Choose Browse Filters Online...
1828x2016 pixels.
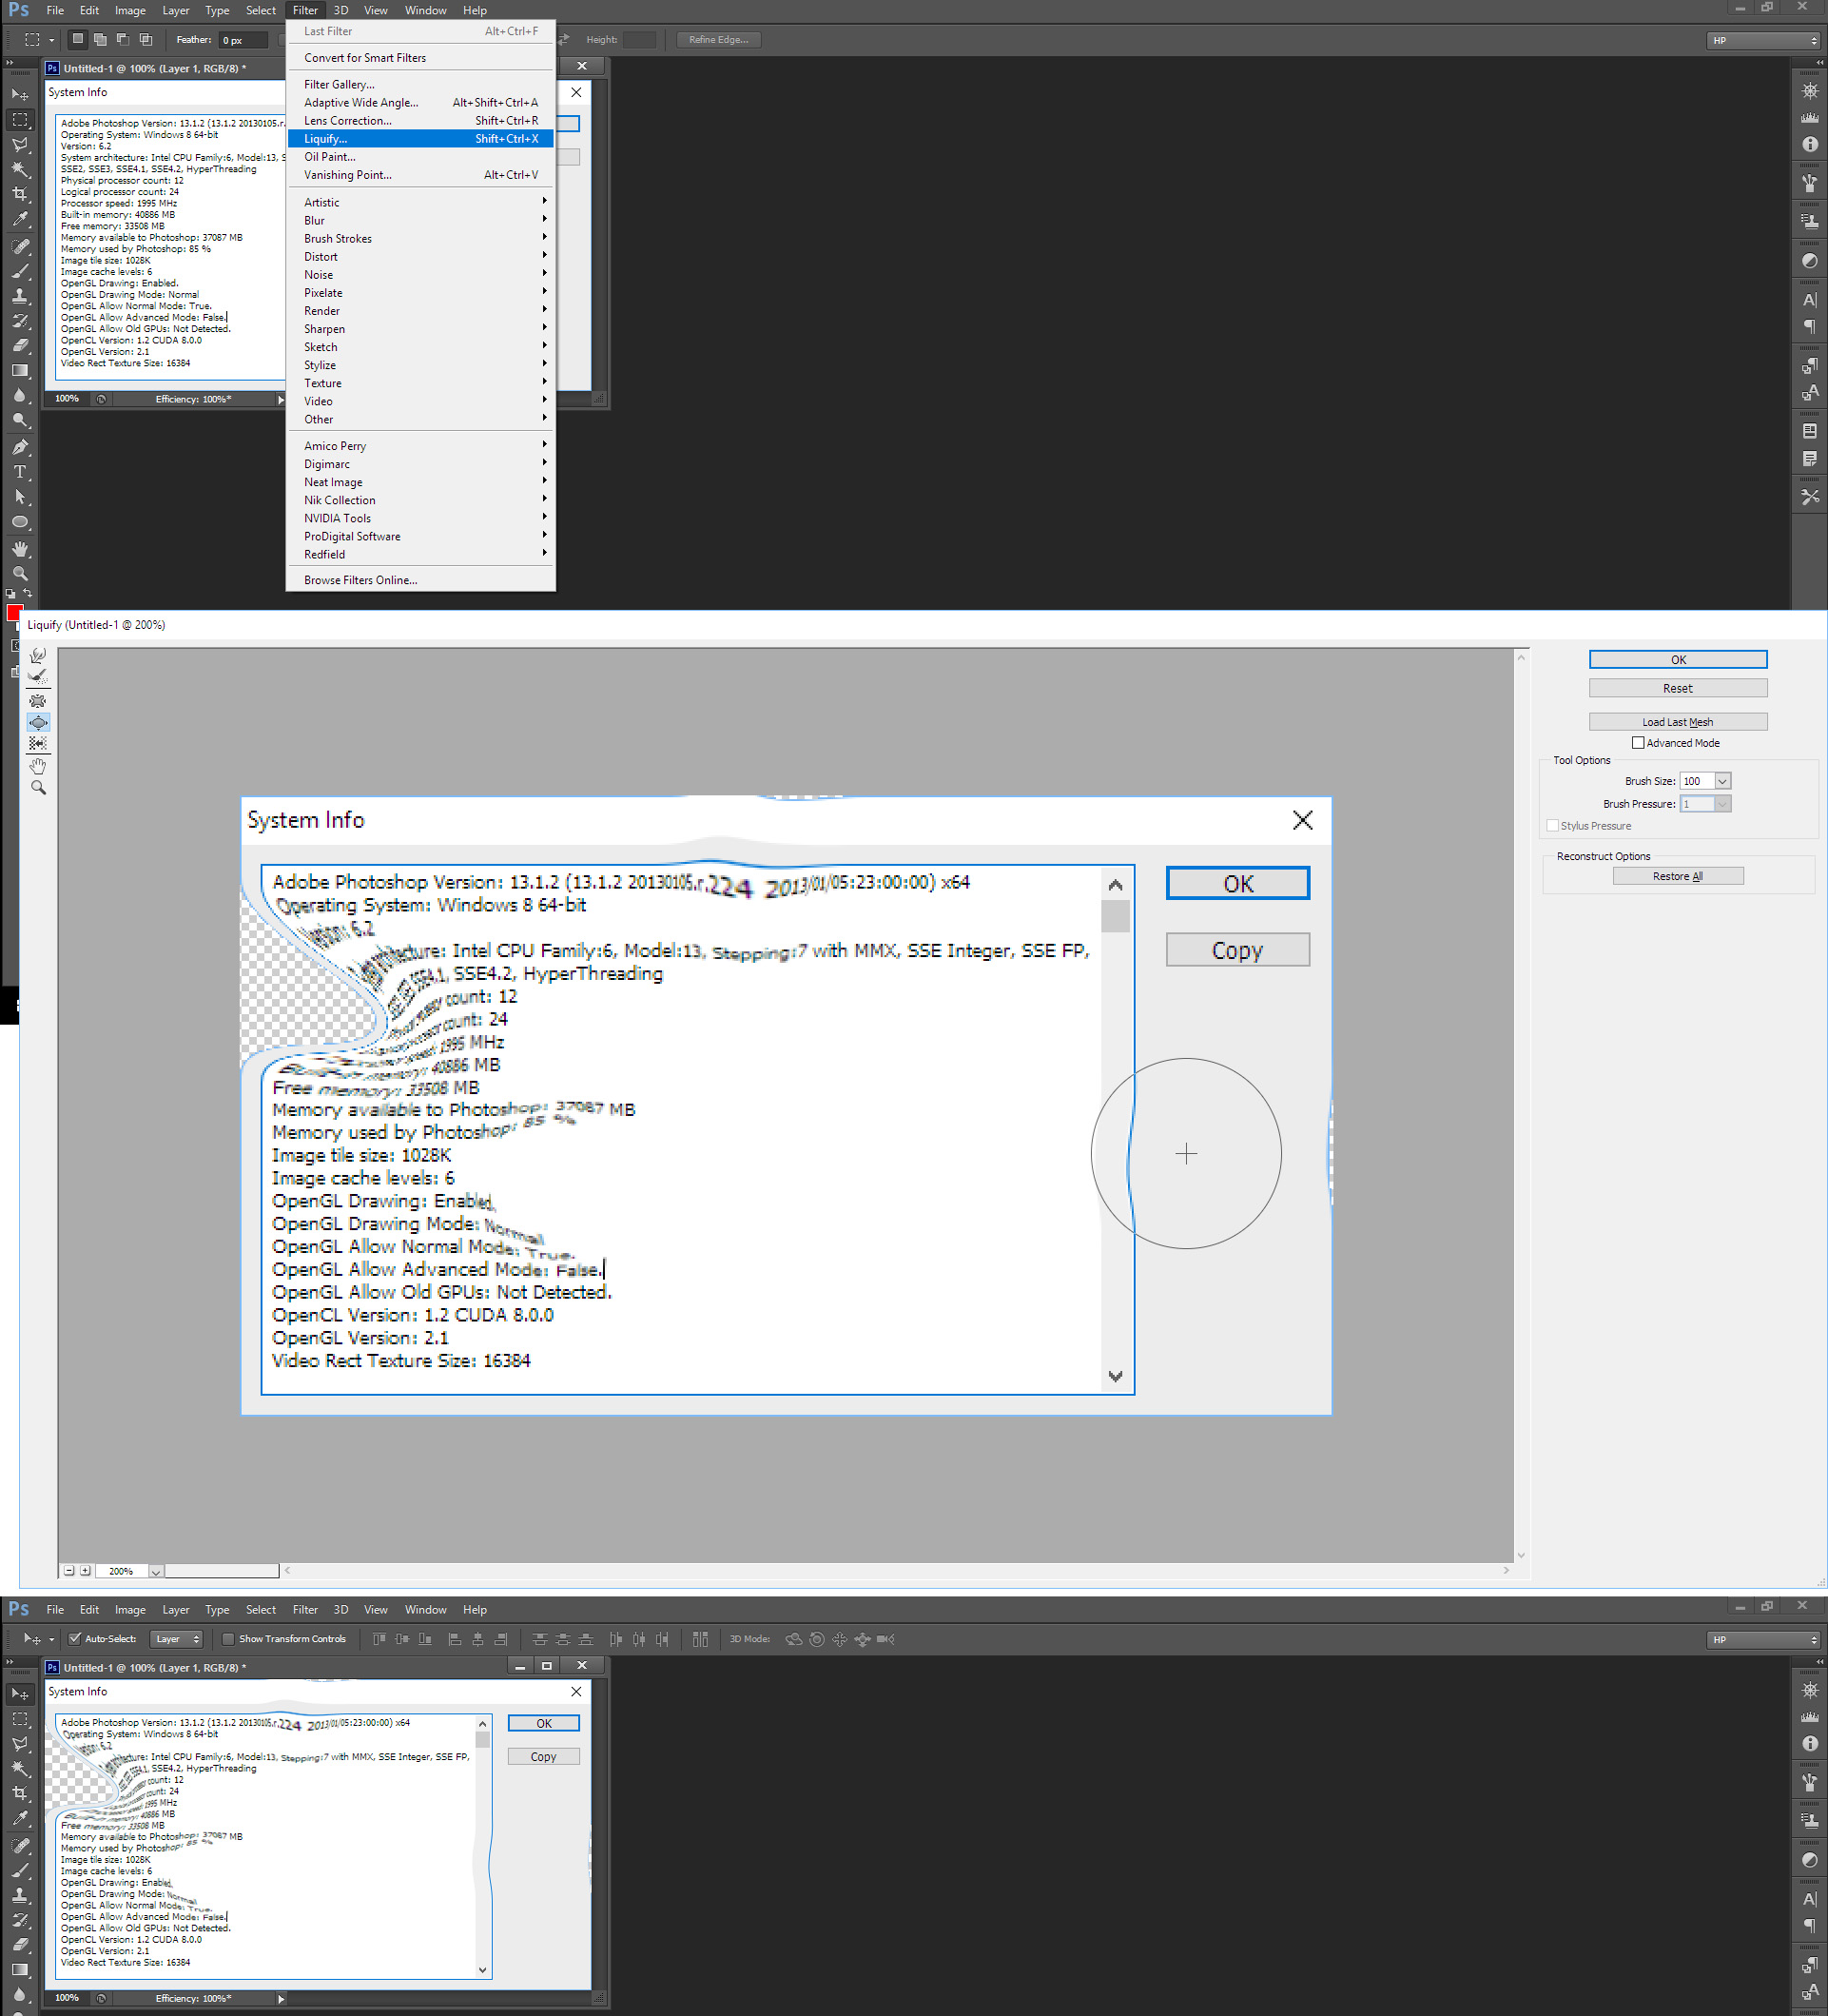pos(420,580)
